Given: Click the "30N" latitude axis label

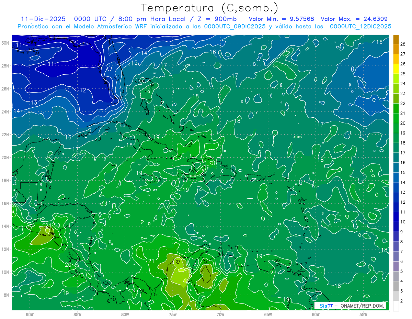Looking at the screenshot, I should pos(5,43).
